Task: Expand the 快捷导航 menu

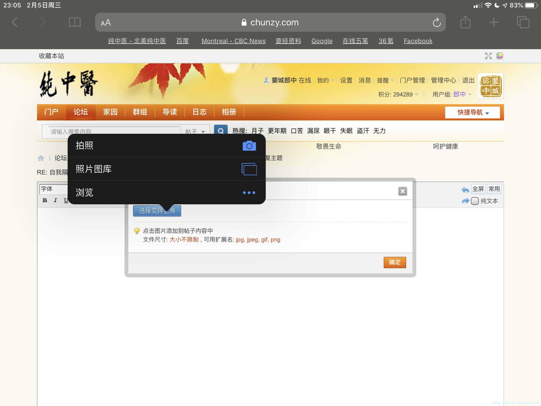Action: (x=472, y=112)
